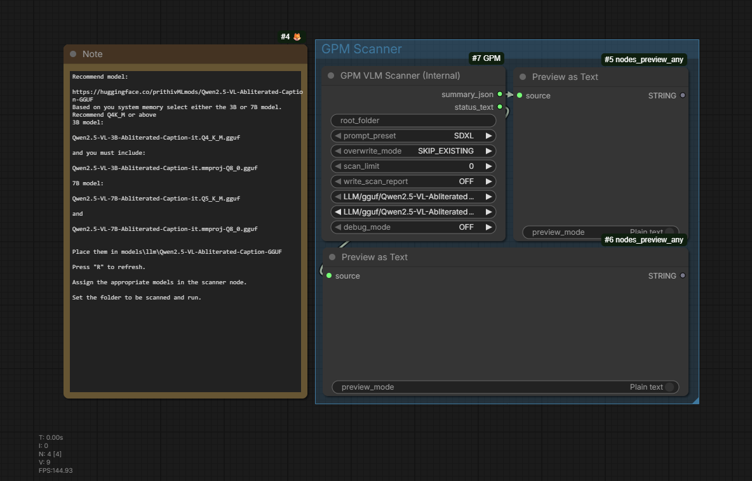The height and width of the screenshot is (481, 752).
Task: Open the LLM/gguf combo directly above debug_mode
Action: [413, 212]
